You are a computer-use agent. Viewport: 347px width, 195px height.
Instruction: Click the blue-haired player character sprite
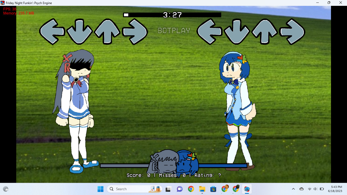(x=238, y=111)
